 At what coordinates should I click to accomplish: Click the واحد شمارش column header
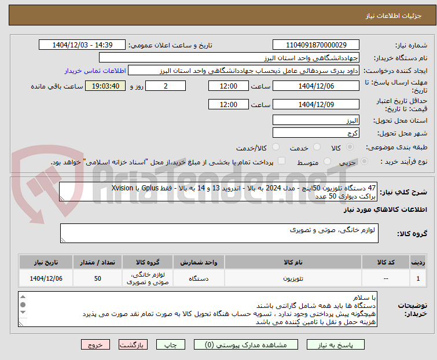pyautogui.click(x=199, y=262)
